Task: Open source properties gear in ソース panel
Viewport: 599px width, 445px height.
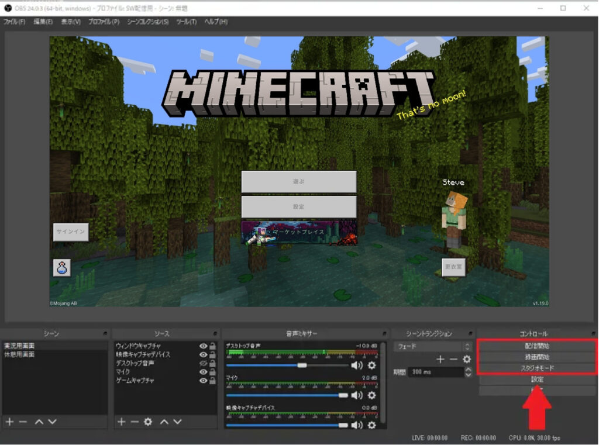Action: (x=148, y=422)
